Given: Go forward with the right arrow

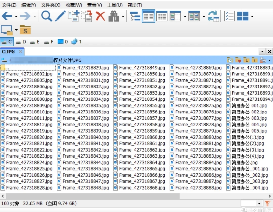Looking at the screenshot, I should [25, 16].
